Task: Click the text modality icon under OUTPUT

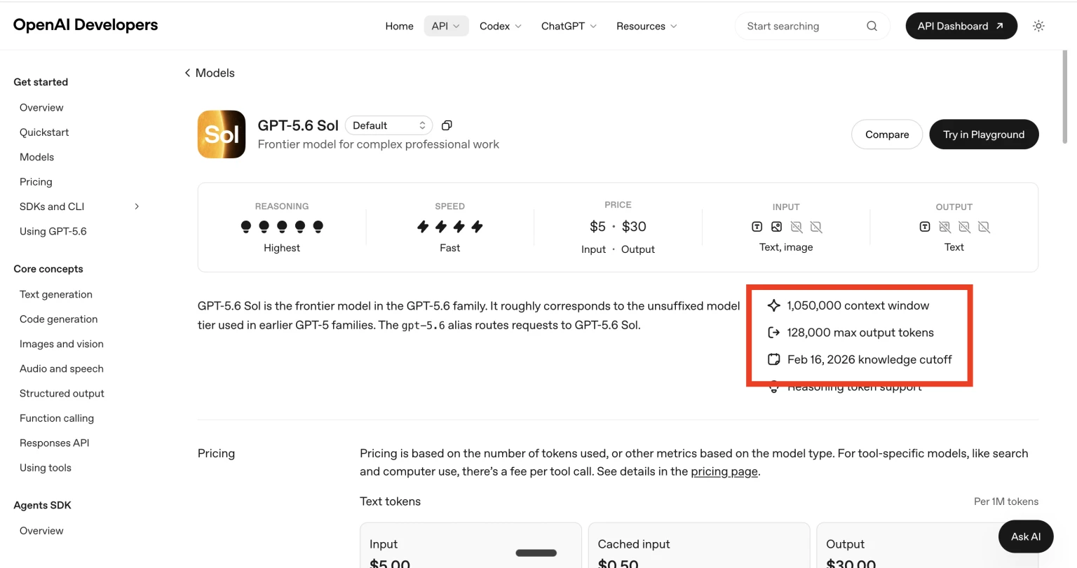Action: [x=925, y=227]
